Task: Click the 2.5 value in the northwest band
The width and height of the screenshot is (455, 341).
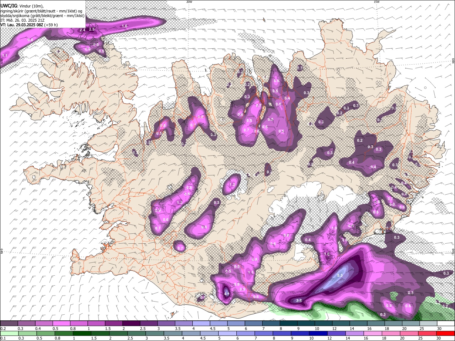Action: [92, 29]
